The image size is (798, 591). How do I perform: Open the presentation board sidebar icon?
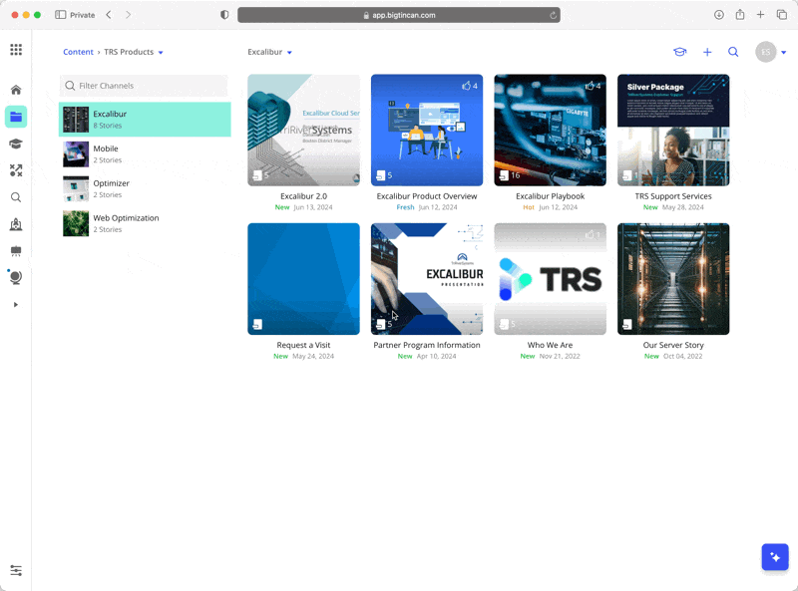pos(16,251)
